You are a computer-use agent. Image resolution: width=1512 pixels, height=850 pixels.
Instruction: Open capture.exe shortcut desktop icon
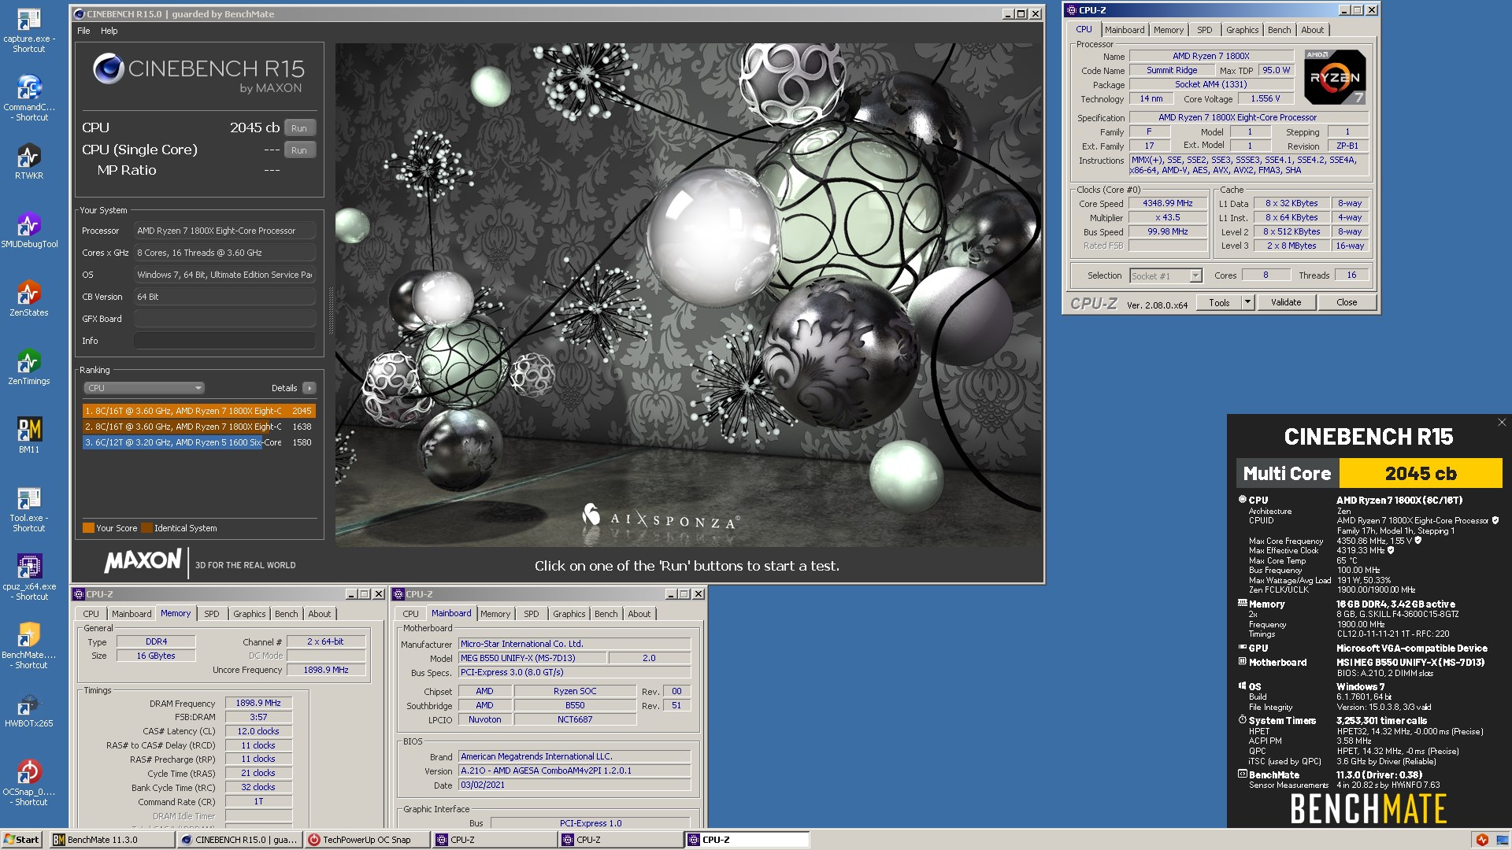pyautogui.click(x=29, y=31)
